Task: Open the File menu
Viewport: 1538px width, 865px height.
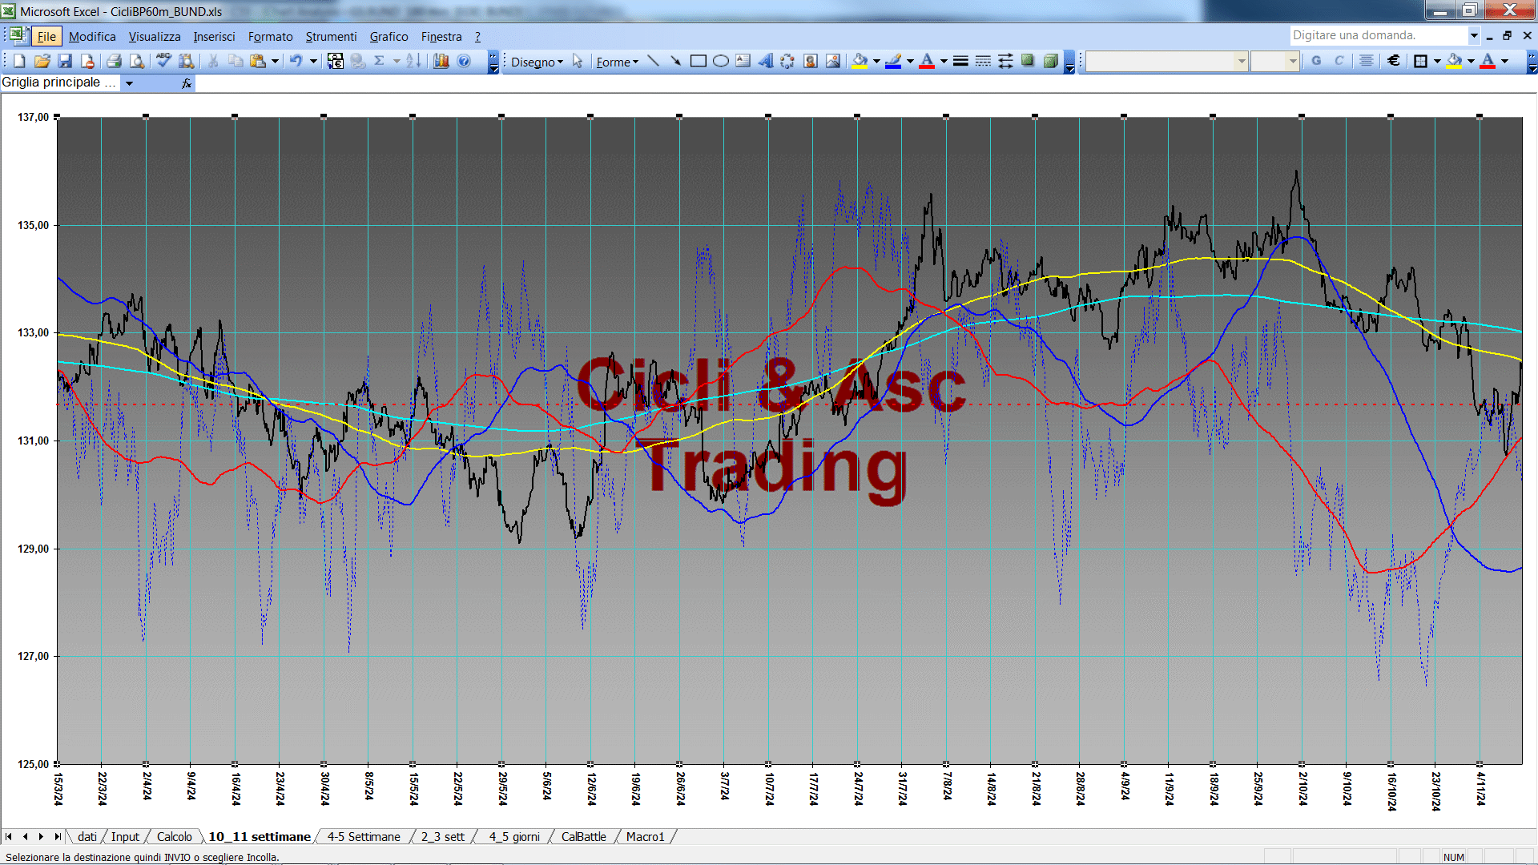Action: pos(46,36)
